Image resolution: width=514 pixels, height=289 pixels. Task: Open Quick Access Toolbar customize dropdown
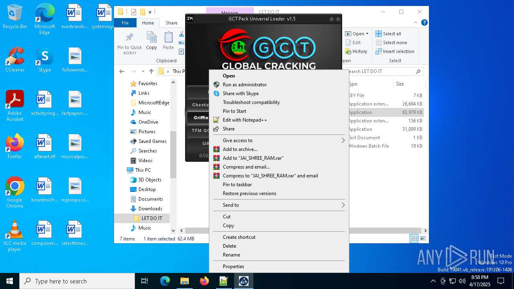(150, 12)
